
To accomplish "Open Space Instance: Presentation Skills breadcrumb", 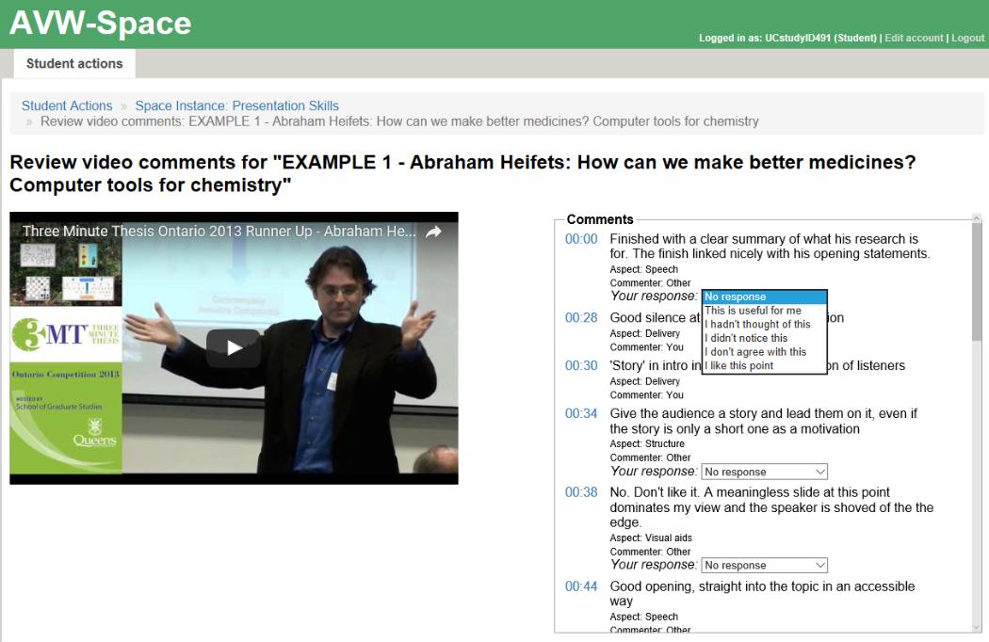I will tap(236, 105).
